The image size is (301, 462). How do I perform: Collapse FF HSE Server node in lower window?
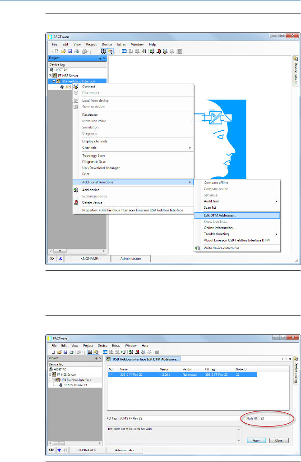tap(51, 375)
